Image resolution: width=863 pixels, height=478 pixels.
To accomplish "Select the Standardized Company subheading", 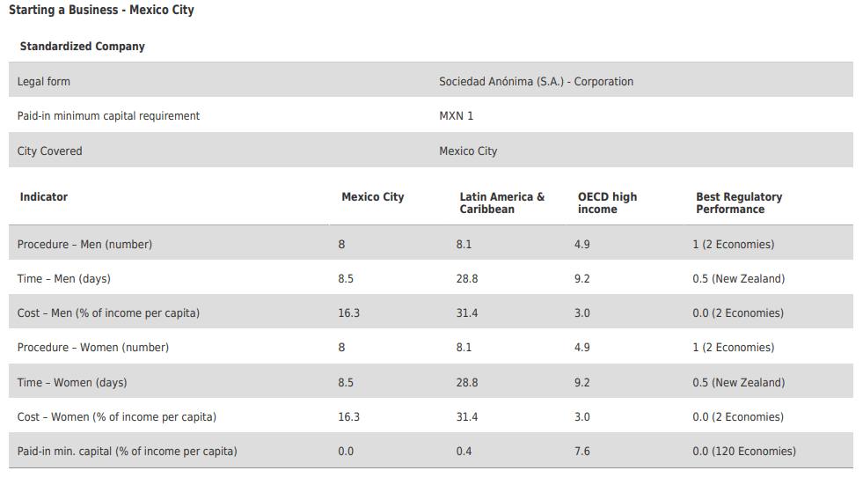I will point(83,47).
